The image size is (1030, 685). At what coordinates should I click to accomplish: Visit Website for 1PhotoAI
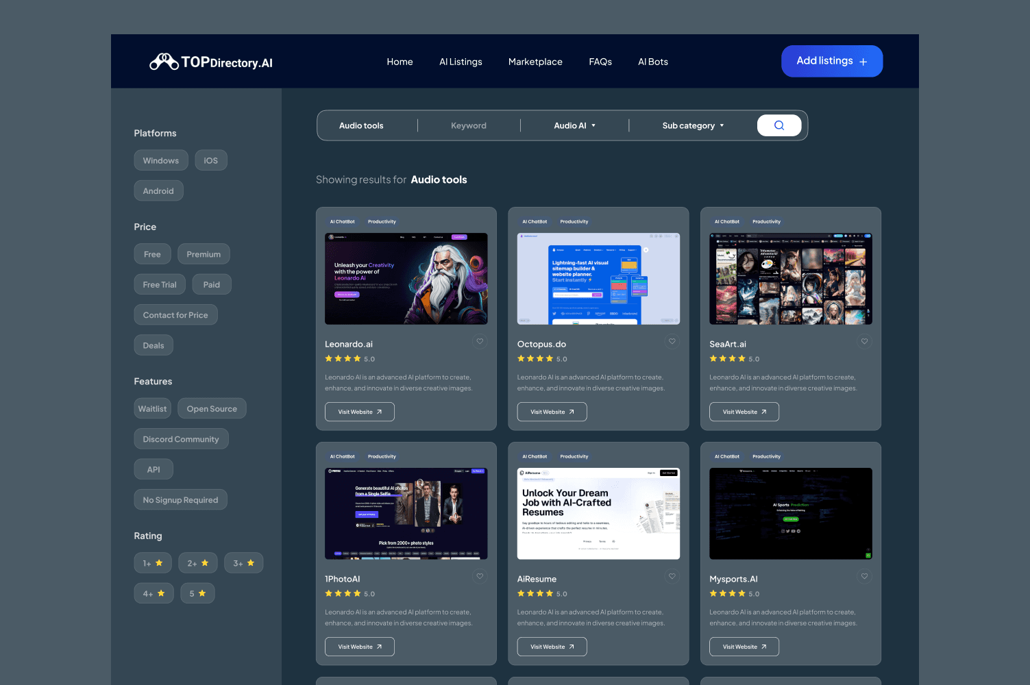360,647
